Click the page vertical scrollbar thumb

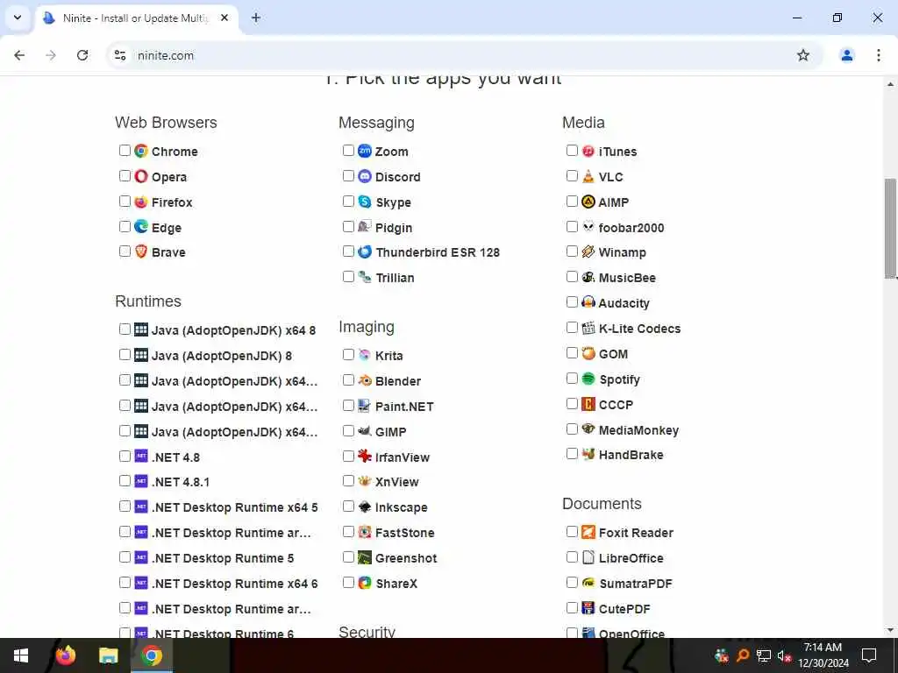point(890,228)
